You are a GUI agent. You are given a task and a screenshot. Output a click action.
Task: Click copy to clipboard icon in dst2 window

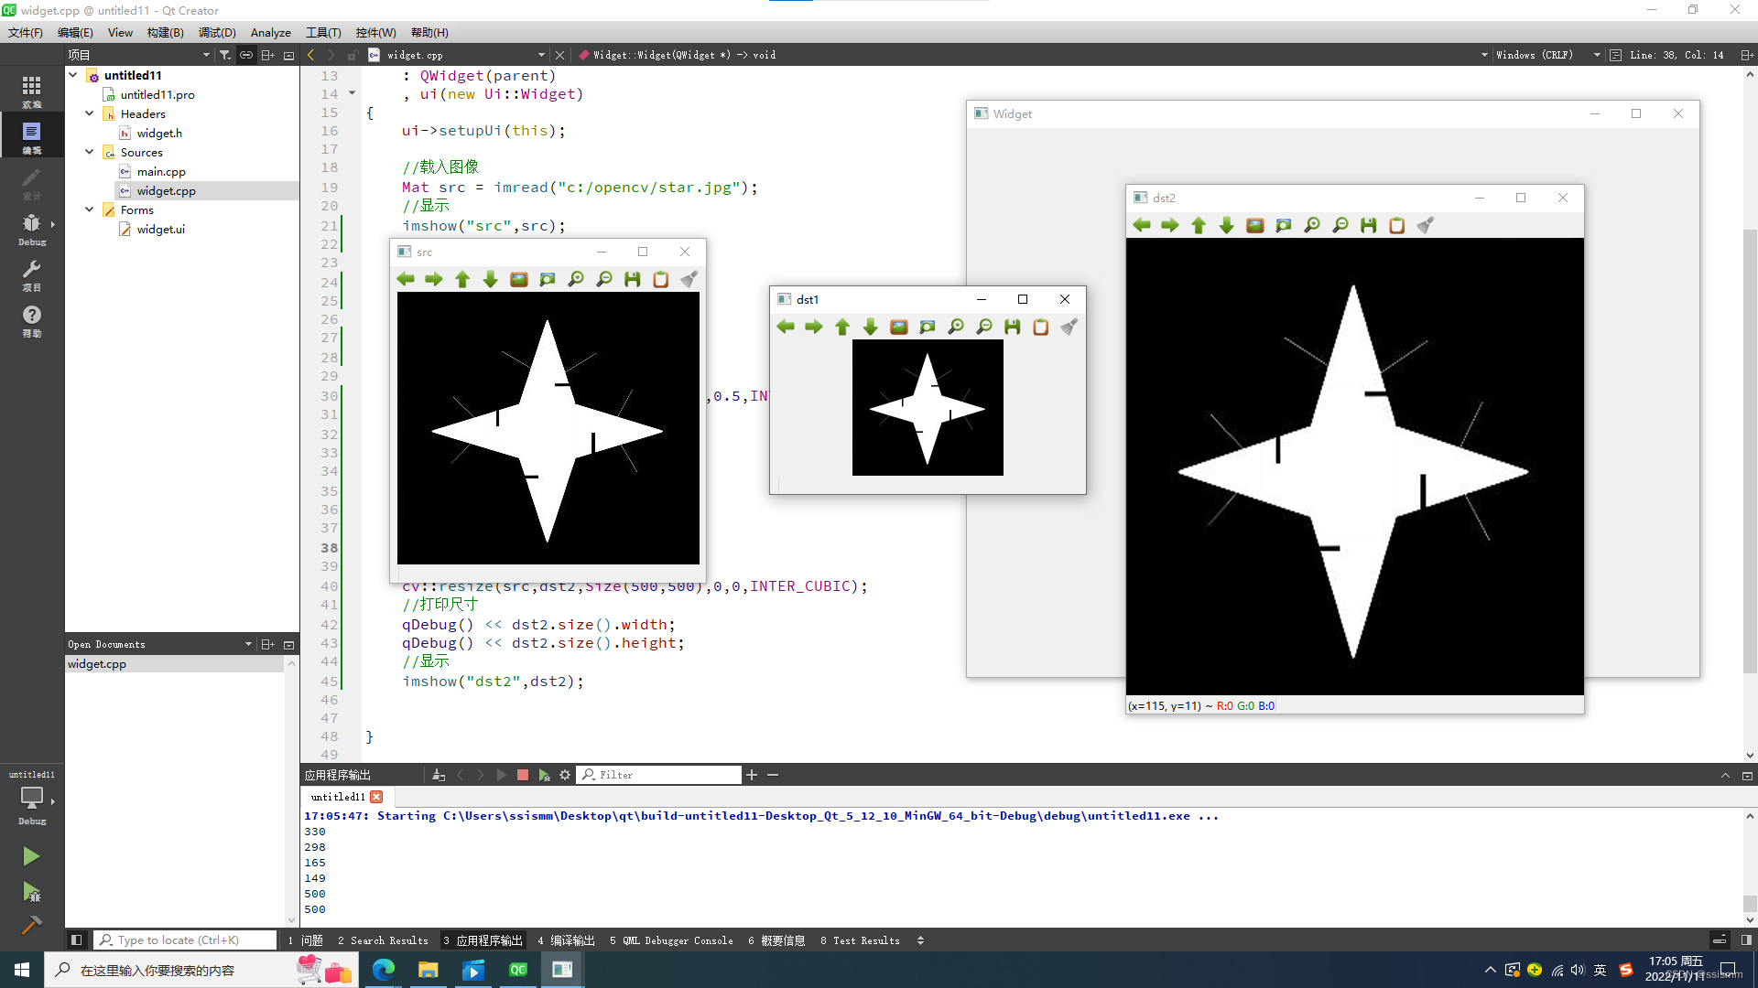(1396, 225)
